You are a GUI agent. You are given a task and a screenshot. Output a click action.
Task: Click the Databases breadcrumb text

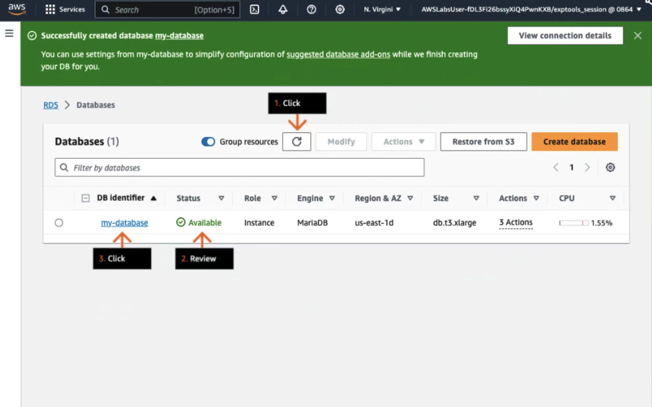tap(96, 105)
